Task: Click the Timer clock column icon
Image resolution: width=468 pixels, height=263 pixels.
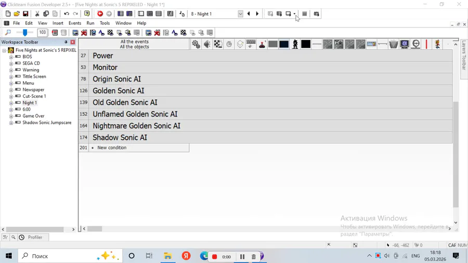Action: click(x=229, y=44)
